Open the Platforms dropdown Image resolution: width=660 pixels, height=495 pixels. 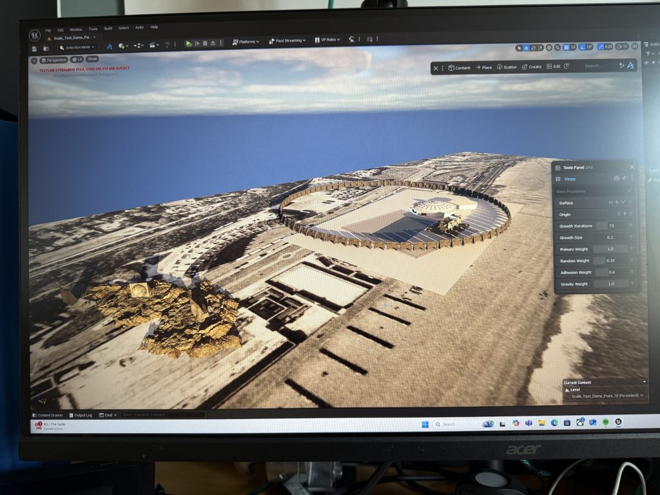point(245,41)
